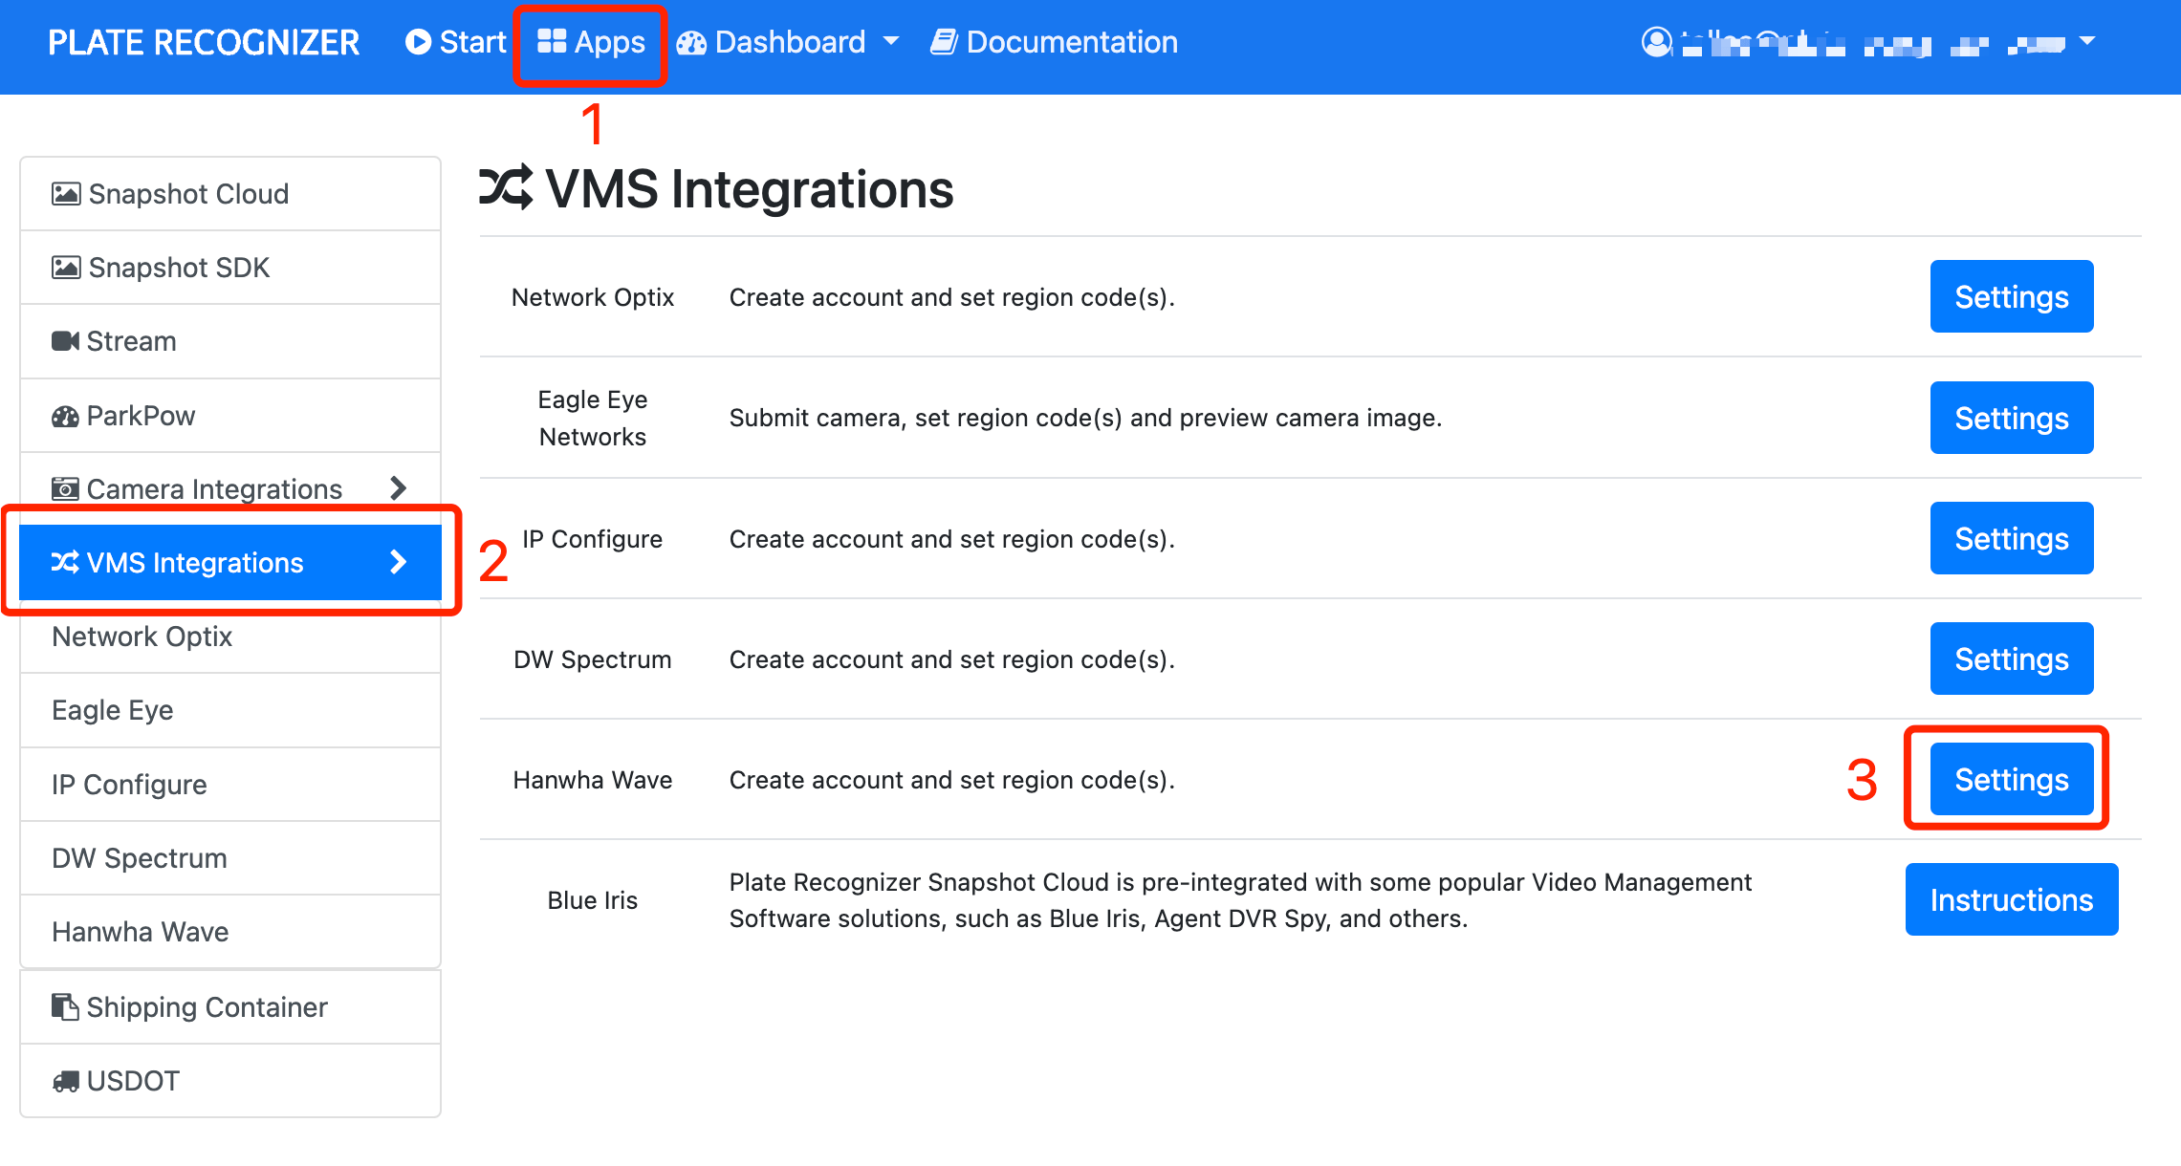2181x1166 pixels.
Task: Click the Stream video camera icon
Action: pos(65,341)
